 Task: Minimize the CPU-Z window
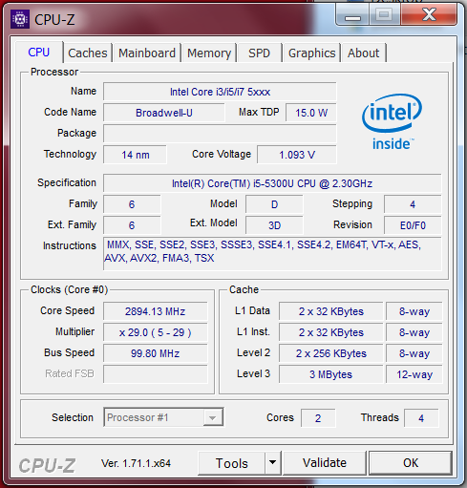pos(352,15)
